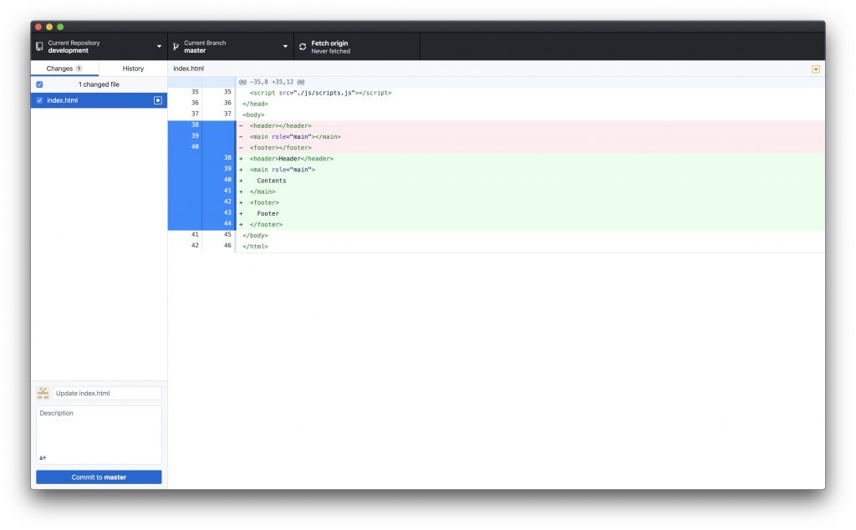
Task: Click the "</head>" code line
Action: [256, 104]
